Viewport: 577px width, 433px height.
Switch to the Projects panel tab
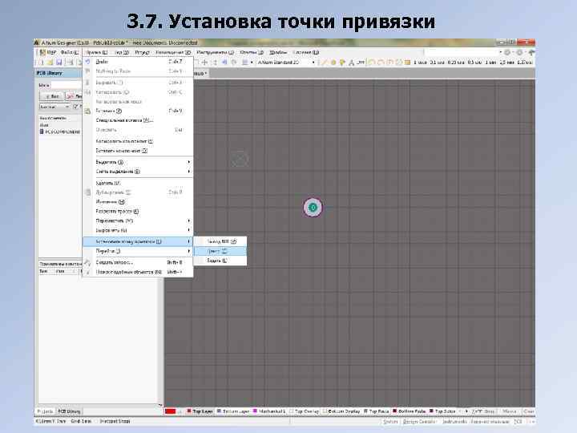point(46,411)
